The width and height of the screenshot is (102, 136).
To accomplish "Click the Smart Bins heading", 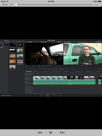I will [2, 47].
